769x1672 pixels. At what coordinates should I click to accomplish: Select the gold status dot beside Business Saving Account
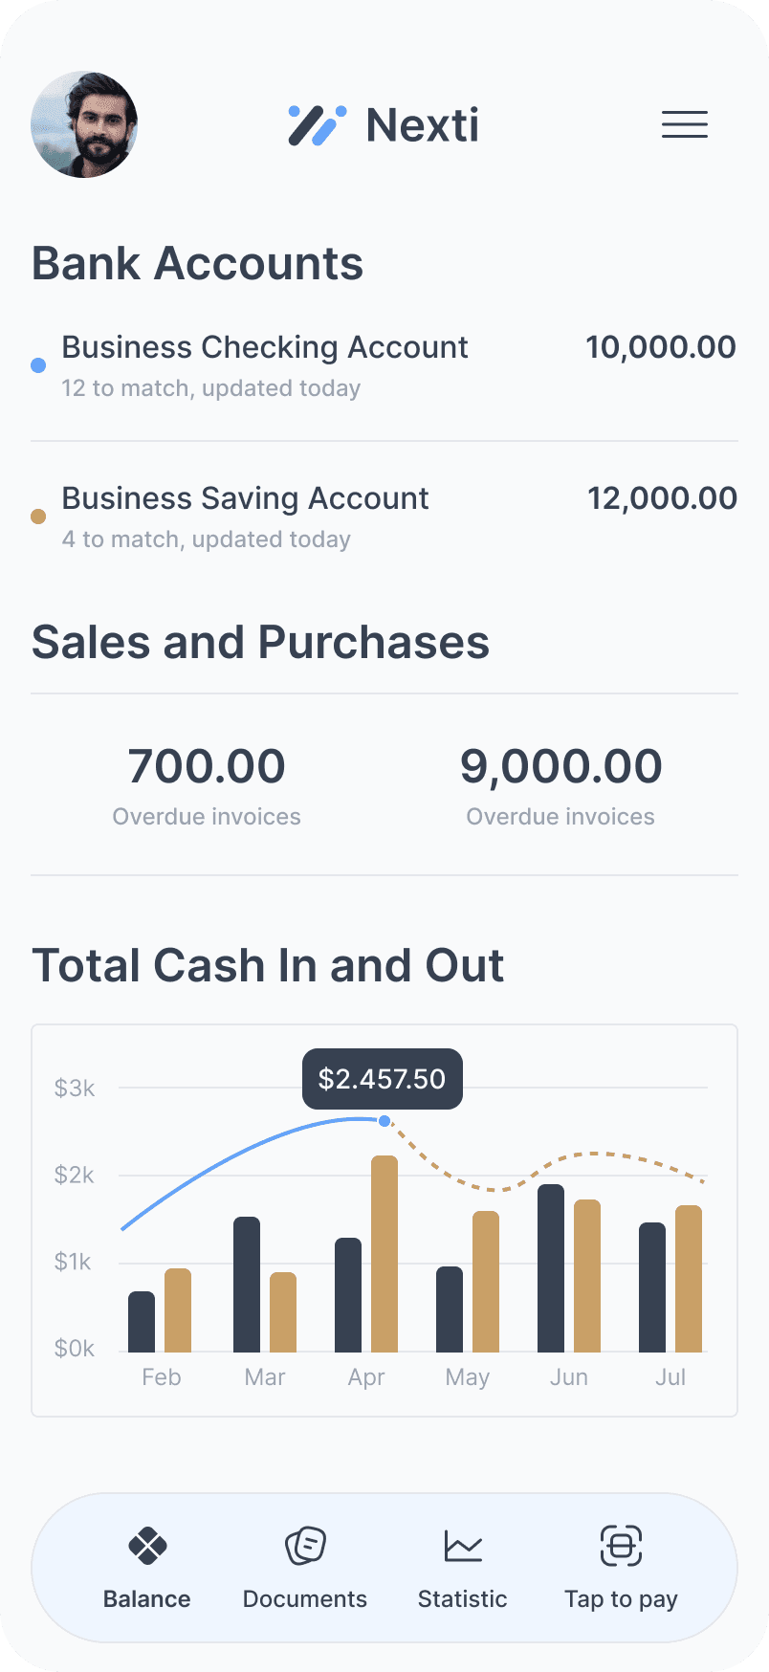(x=37, y=516)
